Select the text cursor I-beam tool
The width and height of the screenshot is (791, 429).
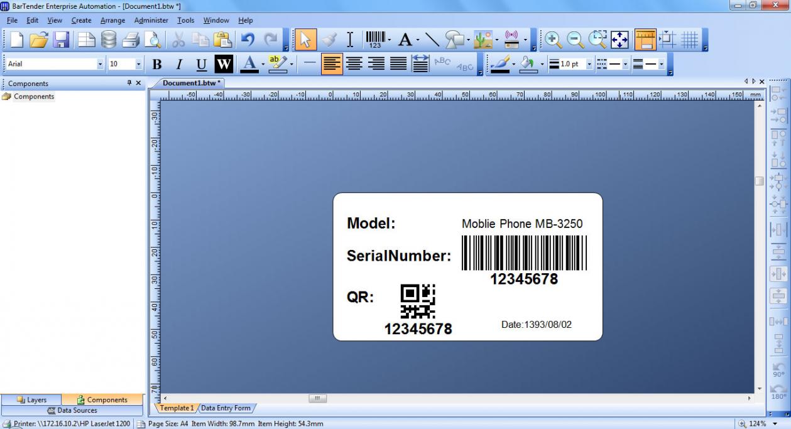click(351, 40)
